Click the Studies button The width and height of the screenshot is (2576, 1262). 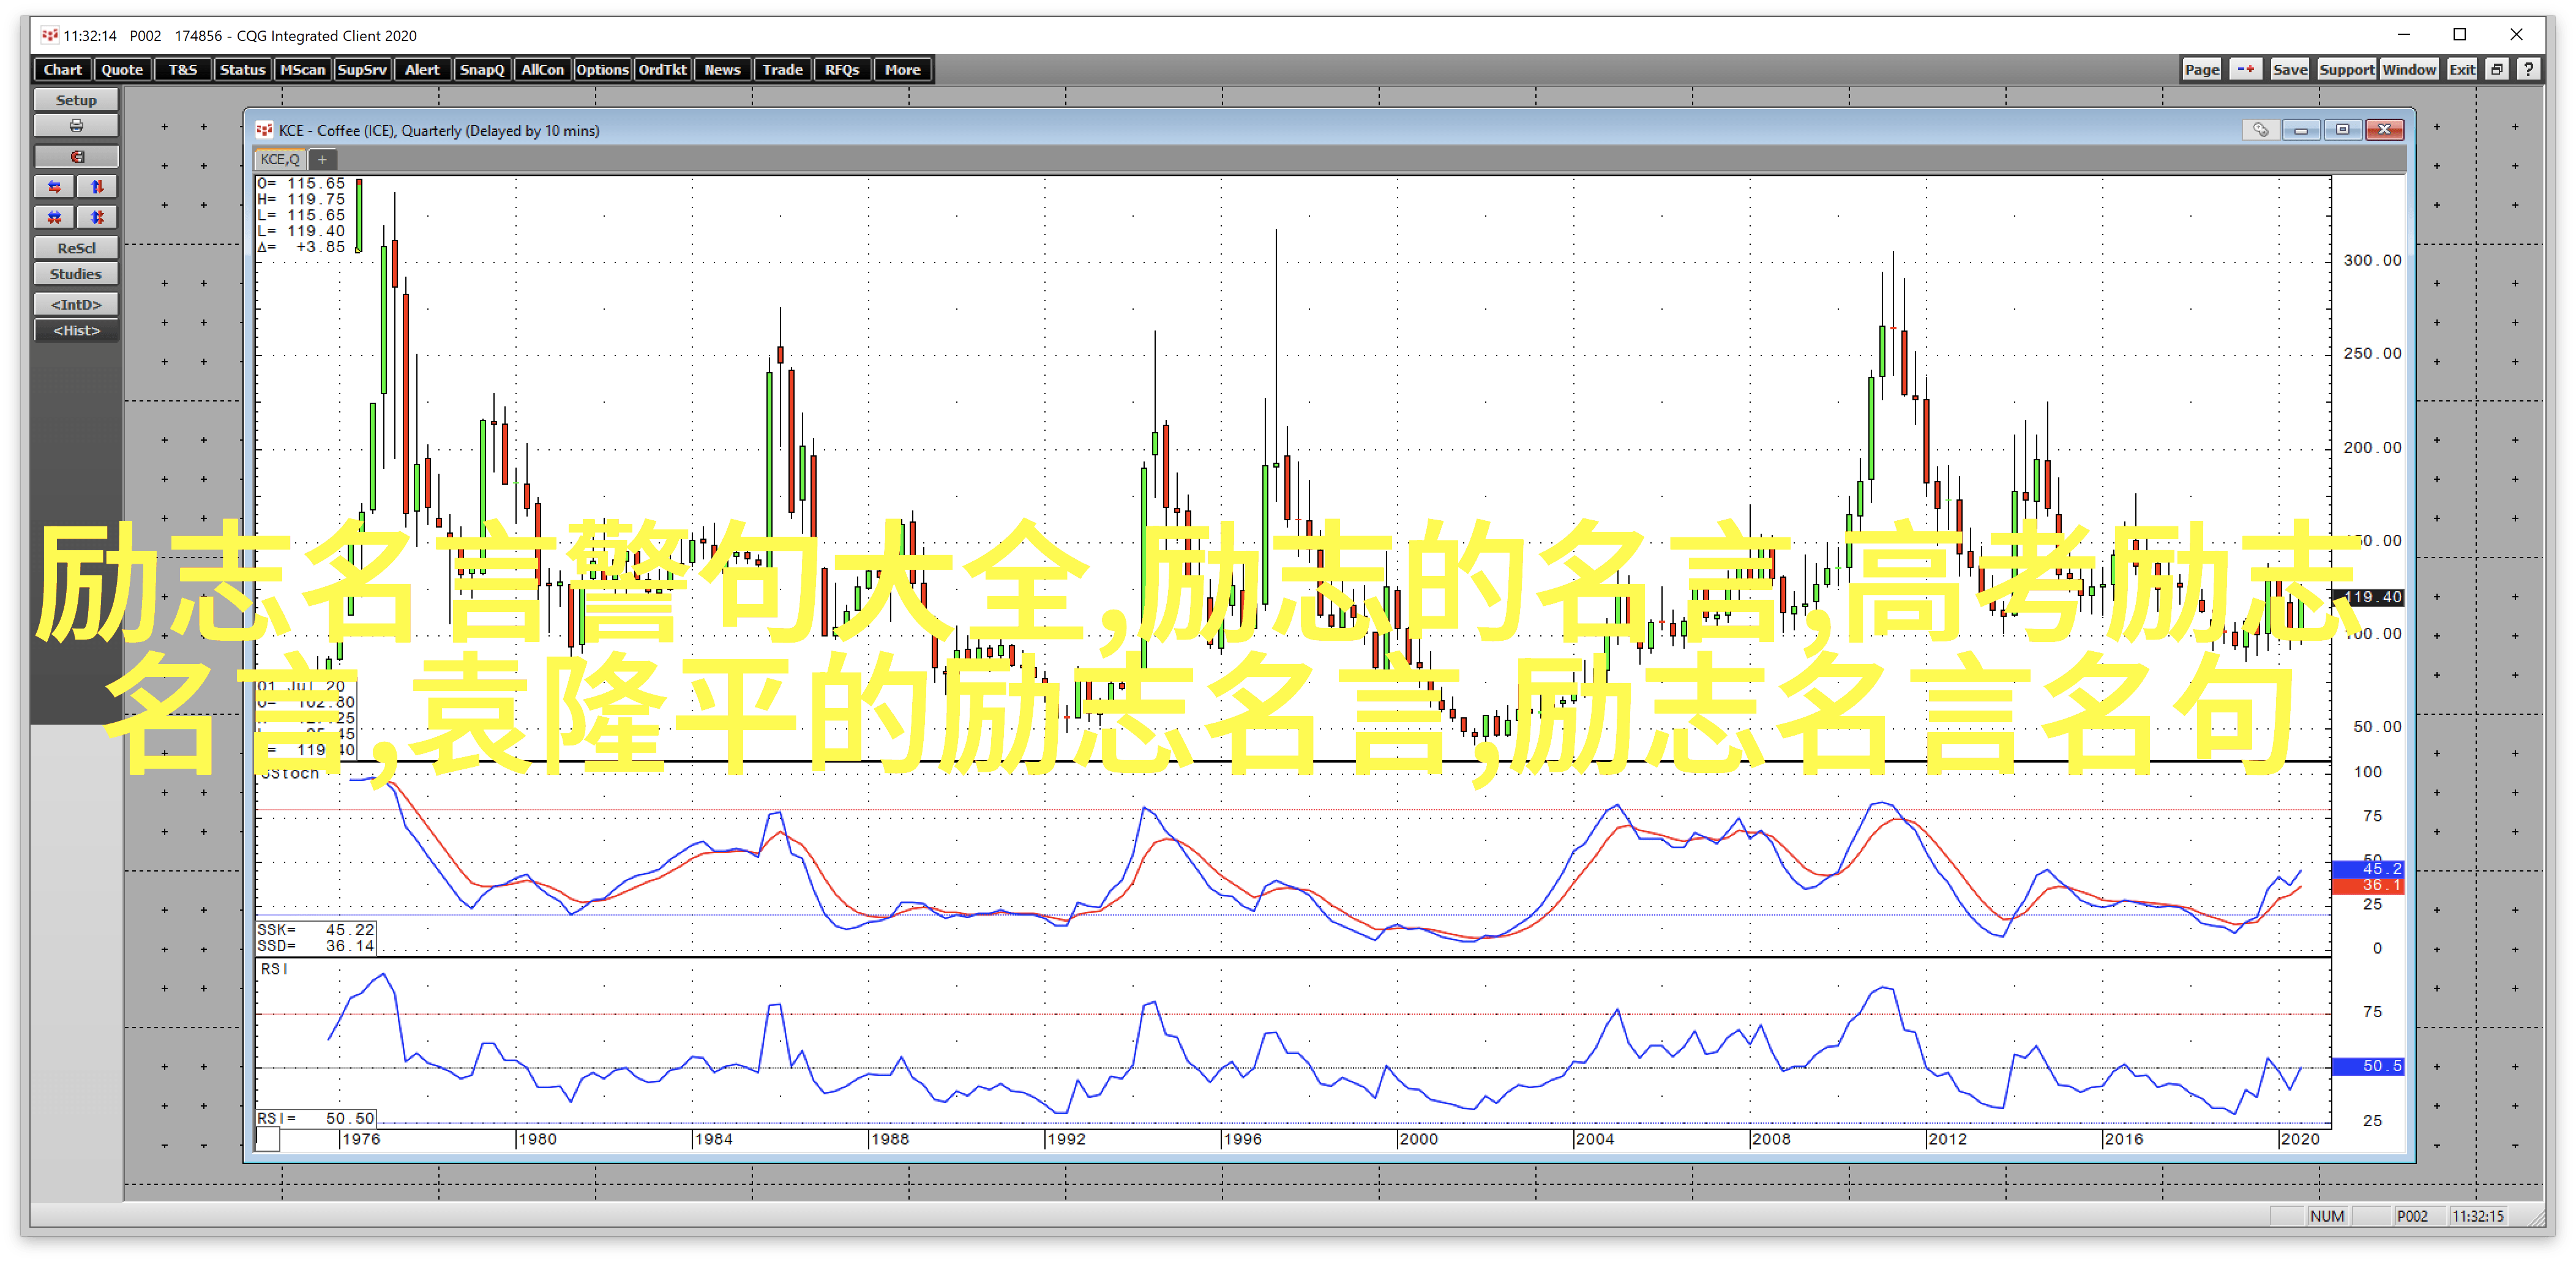point(76,274)
